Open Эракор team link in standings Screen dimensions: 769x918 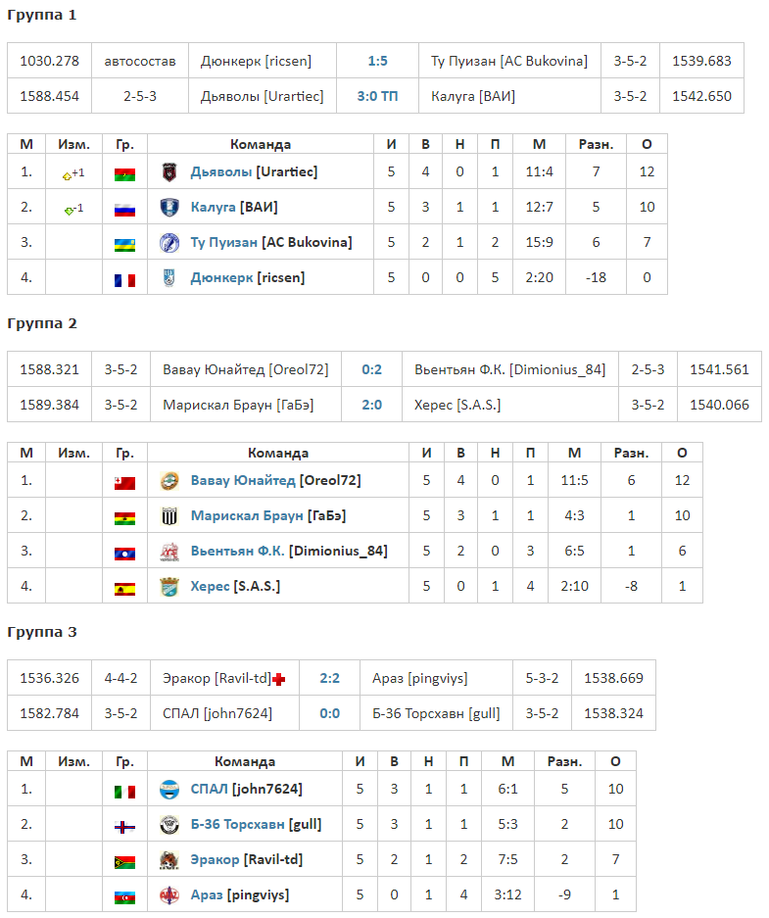coord(215,859)
